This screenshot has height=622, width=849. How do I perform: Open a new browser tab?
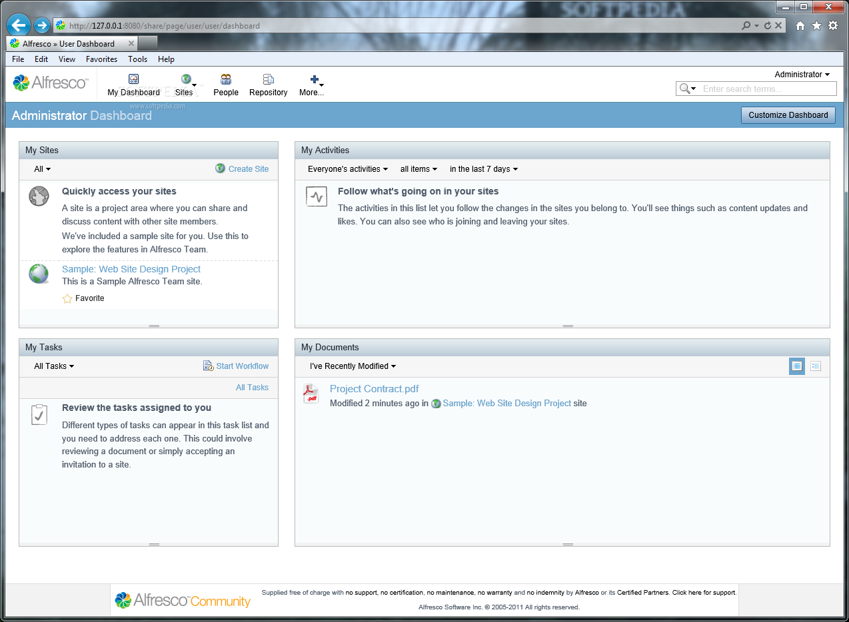tap(147, 44)
